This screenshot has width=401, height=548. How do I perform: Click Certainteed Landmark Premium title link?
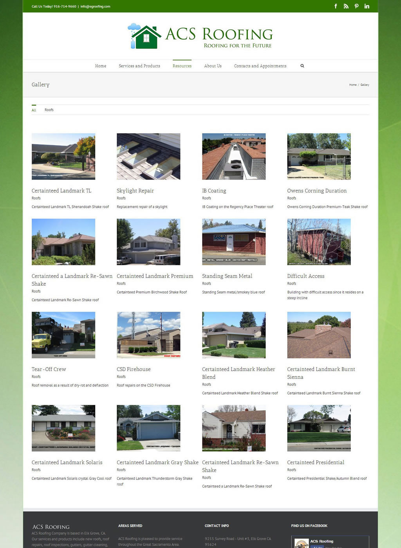pyautogui.click(x=155, y=276)
